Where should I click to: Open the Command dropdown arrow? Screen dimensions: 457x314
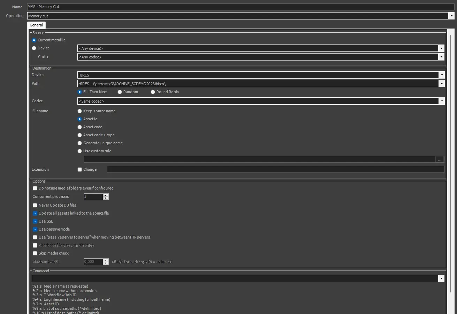coord(441,279)
